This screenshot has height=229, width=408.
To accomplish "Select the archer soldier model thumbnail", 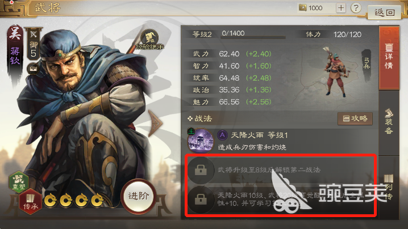I will 336,71.
